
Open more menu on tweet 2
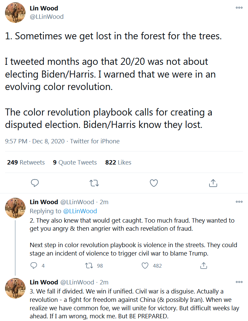239,202
